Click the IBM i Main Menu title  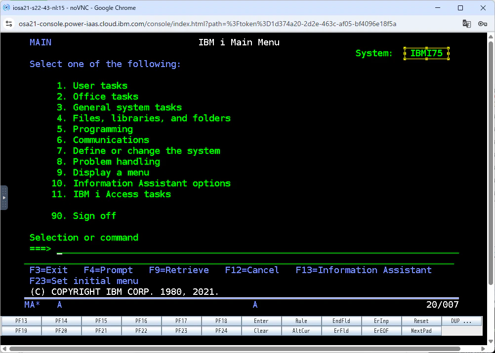click(x=239, y=42)
